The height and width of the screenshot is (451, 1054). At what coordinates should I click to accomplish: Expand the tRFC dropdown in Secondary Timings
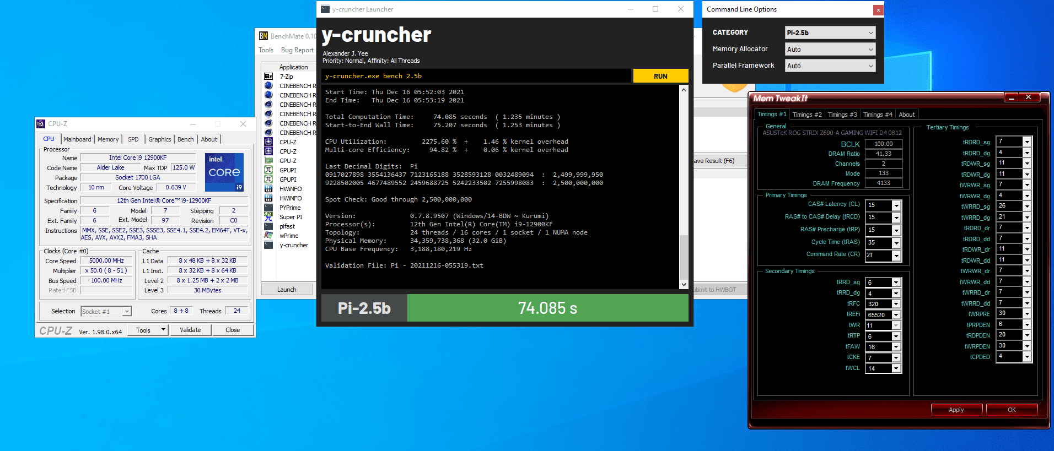tap(896, 304)
